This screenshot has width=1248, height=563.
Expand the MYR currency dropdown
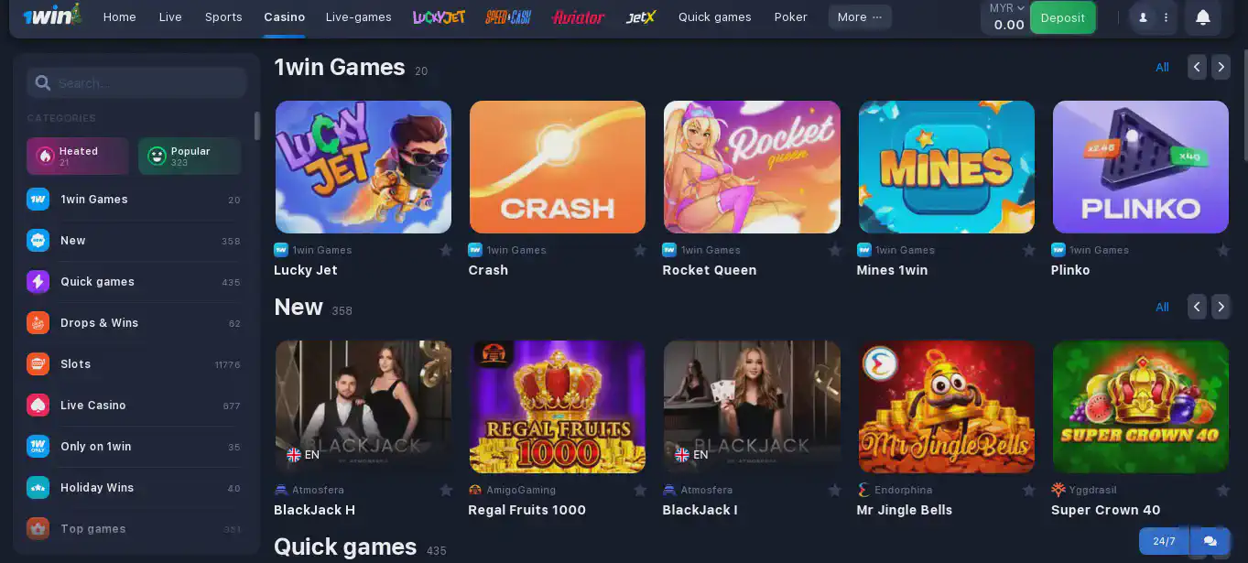click(x=1007, y=8)
